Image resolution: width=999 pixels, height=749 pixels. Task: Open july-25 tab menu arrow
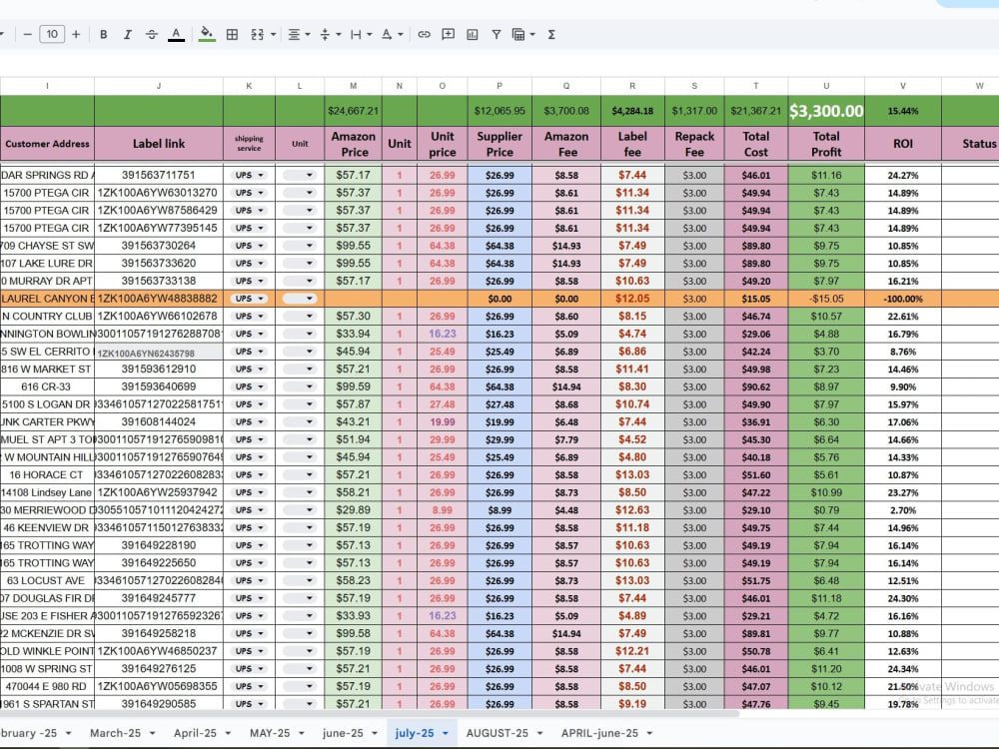[446, 734]
